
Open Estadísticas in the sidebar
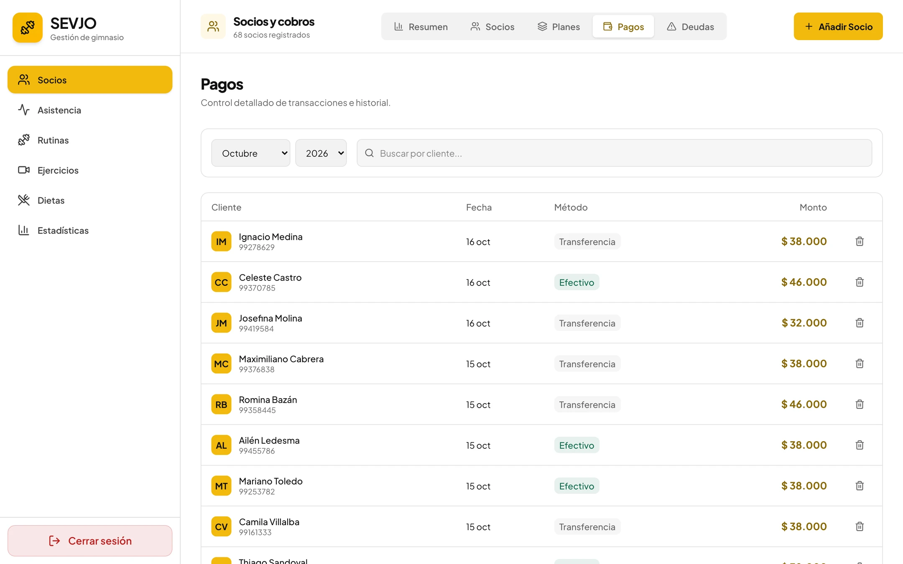(90, 230)
